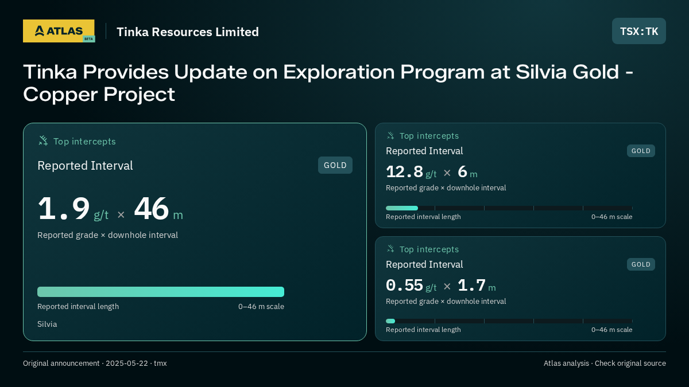Click the TSX:TK ticker badge
The height and width of the screenshot is (387, 689).
tap(639, 31)
